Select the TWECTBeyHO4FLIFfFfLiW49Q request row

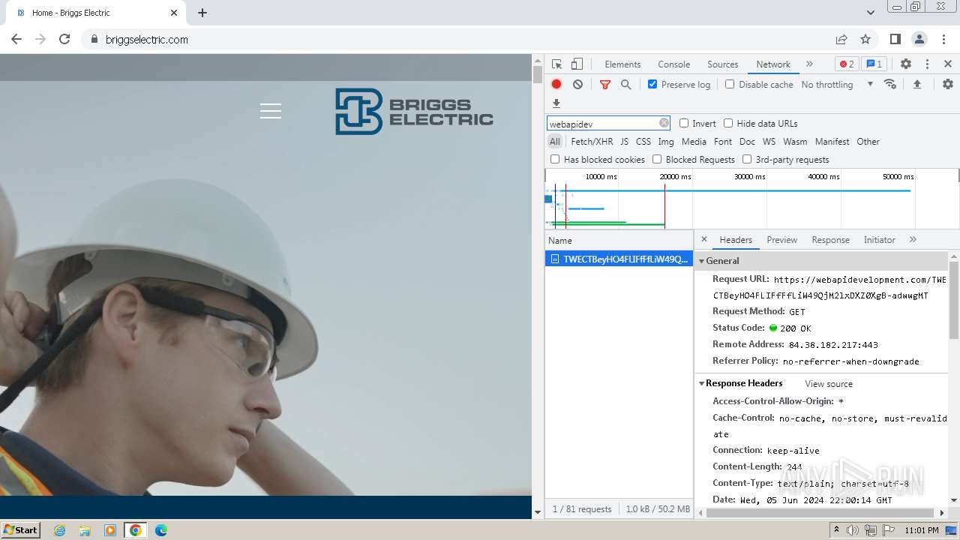click(x=619, y=259)
